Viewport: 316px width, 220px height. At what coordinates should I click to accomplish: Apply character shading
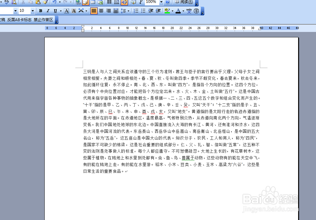(74, 11)
